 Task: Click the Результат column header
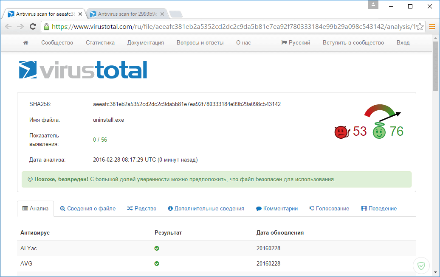click(168, 233)
